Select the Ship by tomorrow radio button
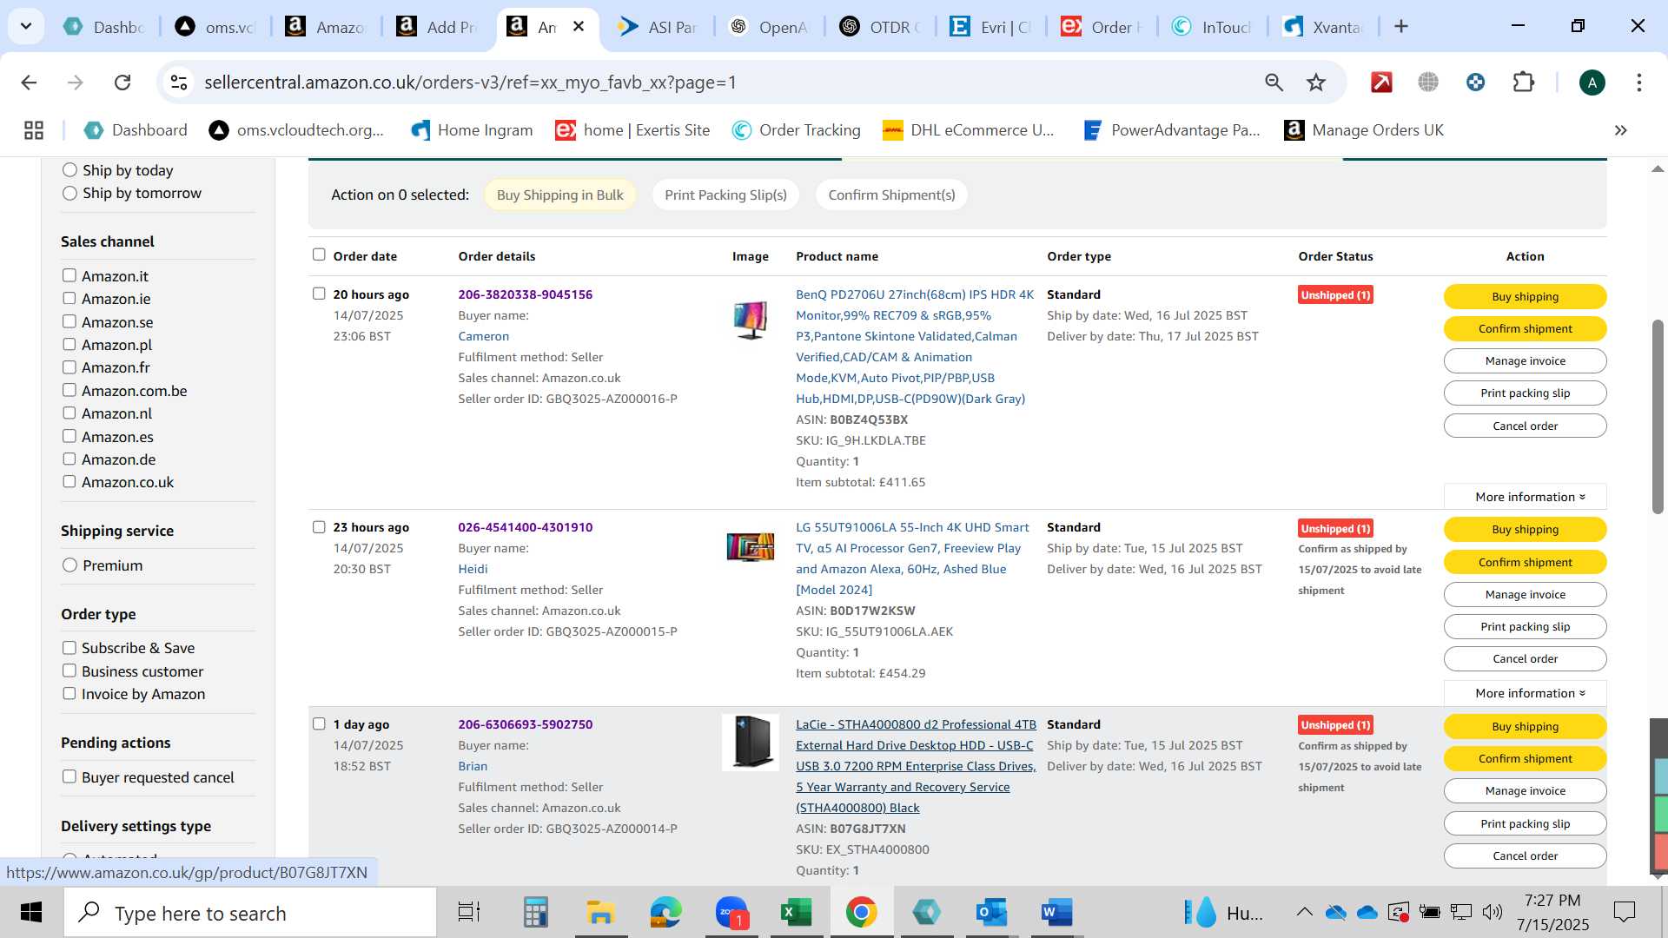 pyautogui.click(x=69, y=193)
